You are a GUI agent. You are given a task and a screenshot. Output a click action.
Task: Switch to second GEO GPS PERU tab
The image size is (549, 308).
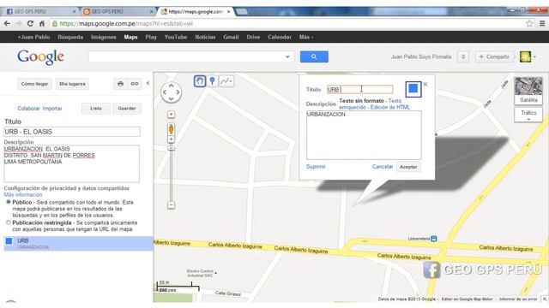tap(118, 11)
